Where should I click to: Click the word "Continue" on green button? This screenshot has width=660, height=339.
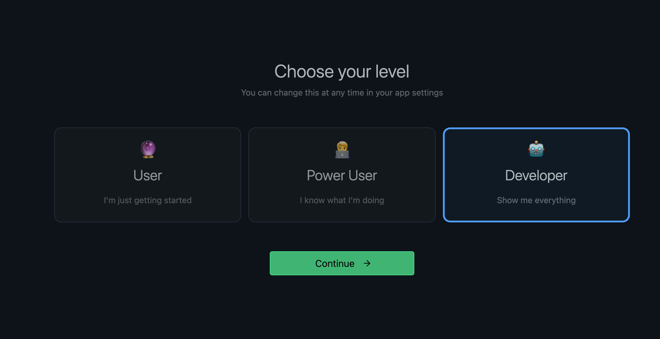(x=335, y=264)
